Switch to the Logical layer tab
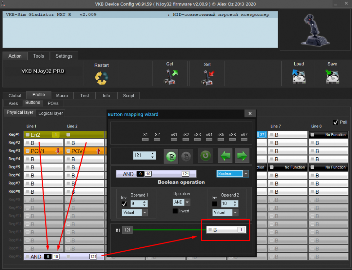This screenshot has height=270, width=352. click(x=51, y=113)
